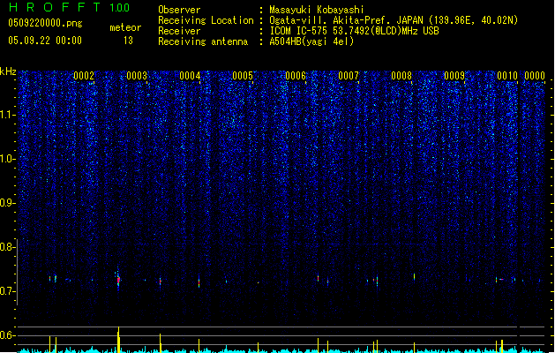Click the Observer name Masayuki Kobayashi

(317, 10)
